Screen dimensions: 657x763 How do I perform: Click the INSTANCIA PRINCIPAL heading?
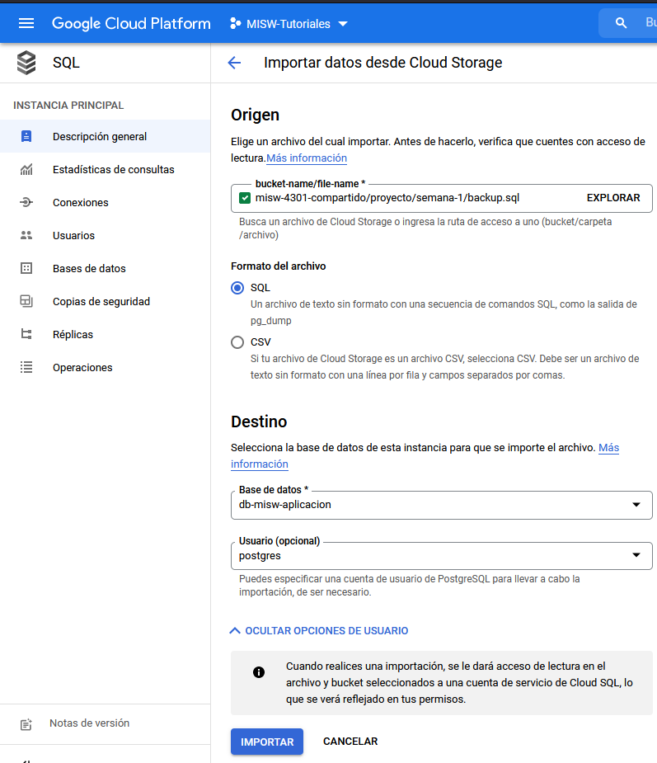click(x=68, y=105)
